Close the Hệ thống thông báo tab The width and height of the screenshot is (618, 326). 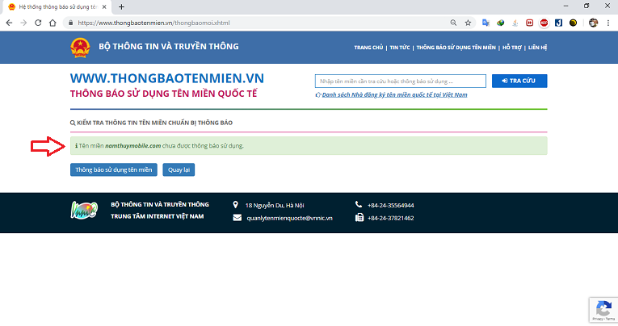pos(104,6)
